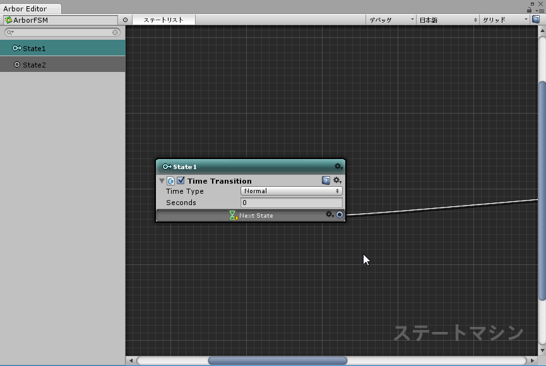Screen dimensions: 546x366
Task: Open the Time Transition help icon
Action: [x=326, y=180]
